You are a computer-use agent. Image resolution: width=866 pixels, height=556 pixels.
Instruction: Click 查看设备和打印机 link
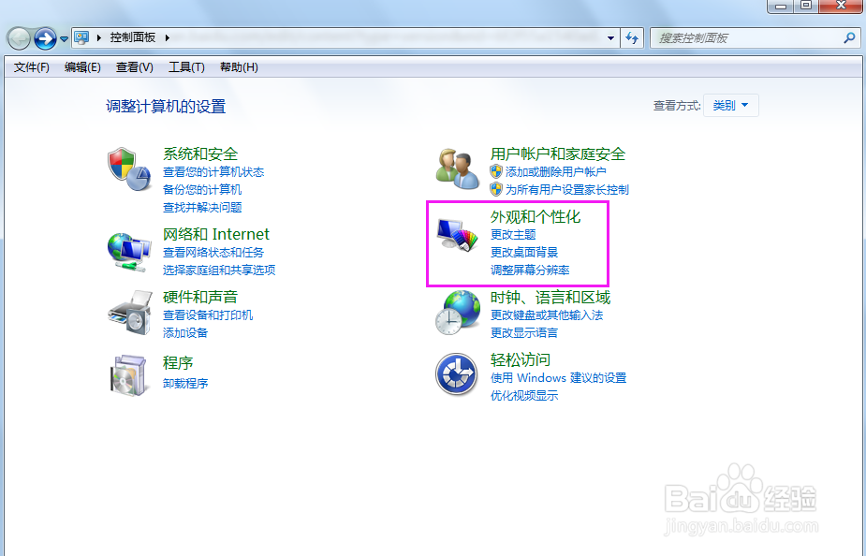click(x=208, y=315)
